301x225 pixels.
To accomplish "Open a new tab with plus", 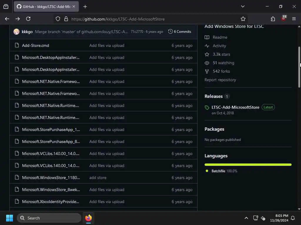I will click(85, 7).
